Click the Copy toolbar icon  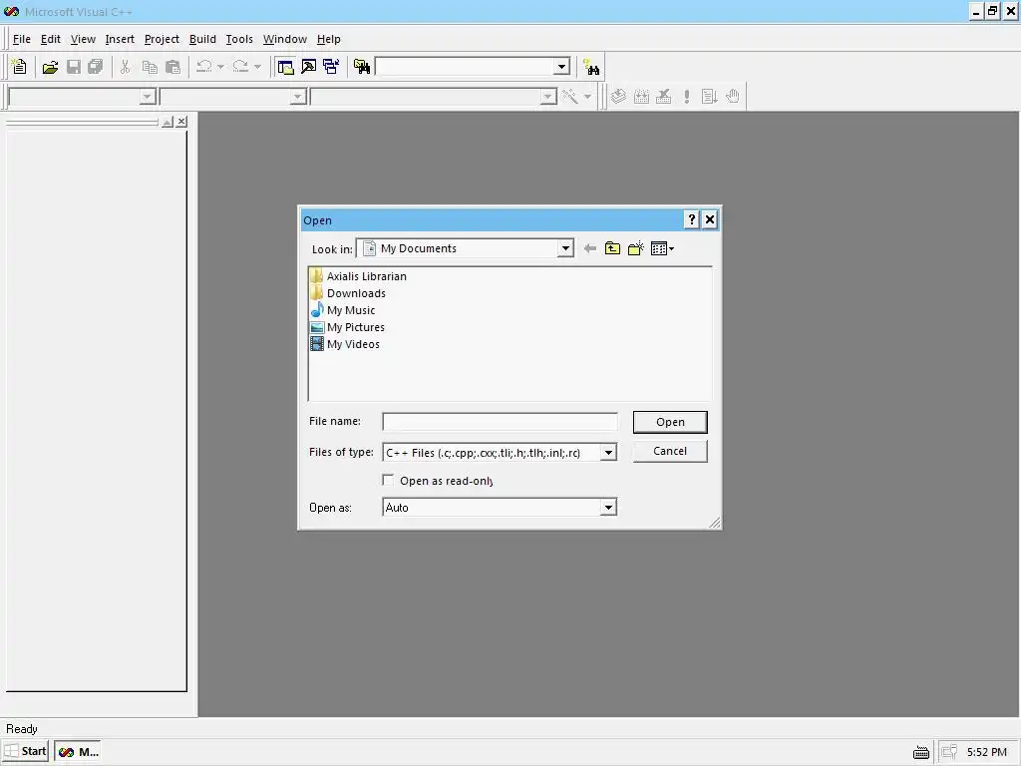(x=150, y=67)
